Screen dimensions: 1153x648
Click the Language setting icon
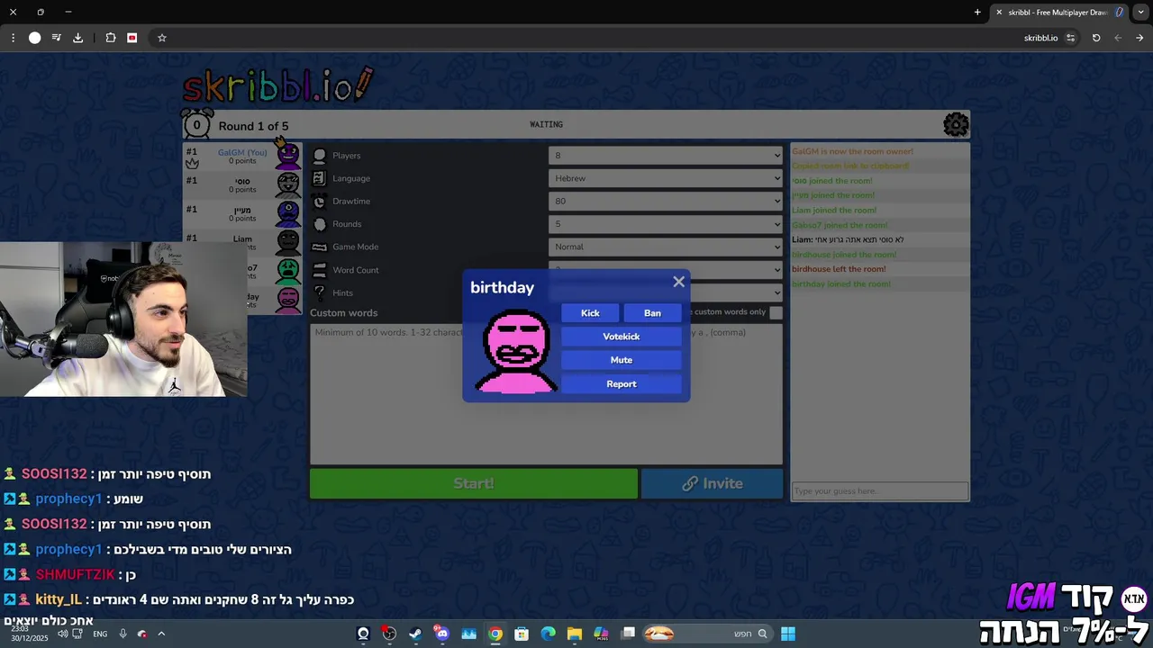click(x=319, y=178)
